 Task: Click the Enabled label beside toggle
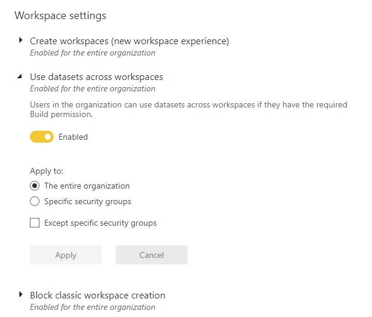click(73, 137)
